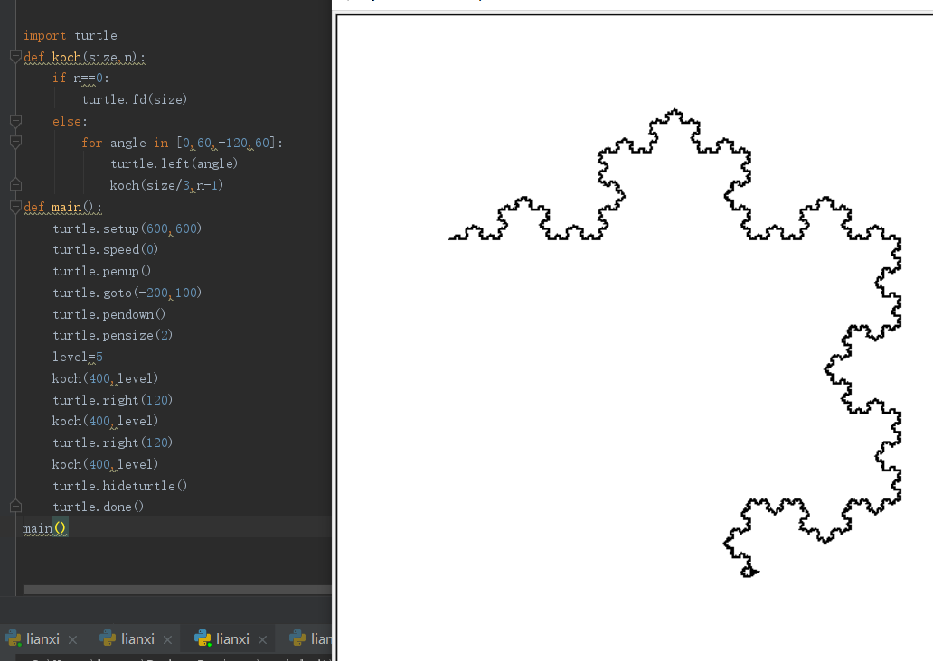Click the 'turtle.pendown()' line
Screen dimensions: 933x661
pyautogui.click(x=108, y=314)
